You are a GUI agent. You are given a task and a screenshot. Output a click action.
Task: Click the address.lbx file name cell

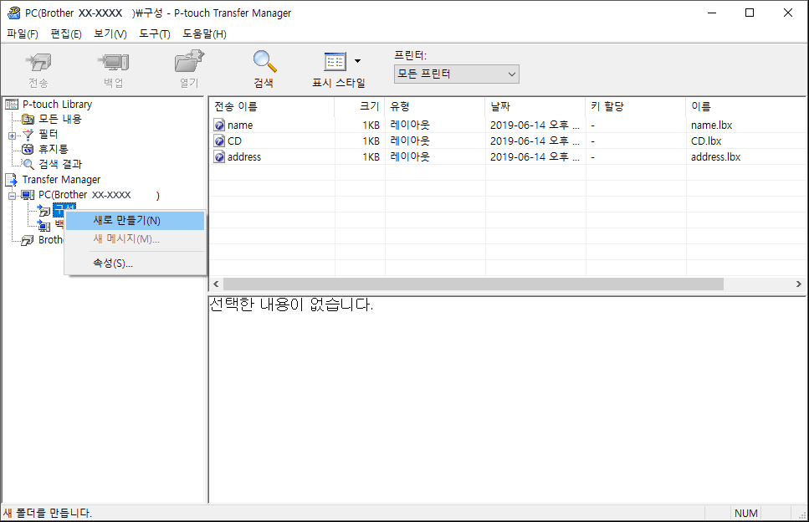[715, 156]
